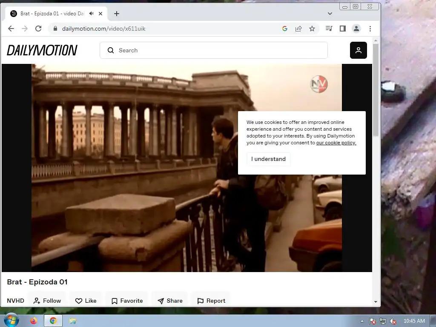Open the our cookie policy link

pos(336,143)
